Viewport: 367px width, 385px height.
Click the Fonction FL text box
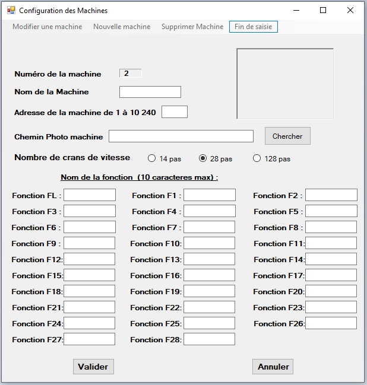pyautogui.click(x=90, y=195)
